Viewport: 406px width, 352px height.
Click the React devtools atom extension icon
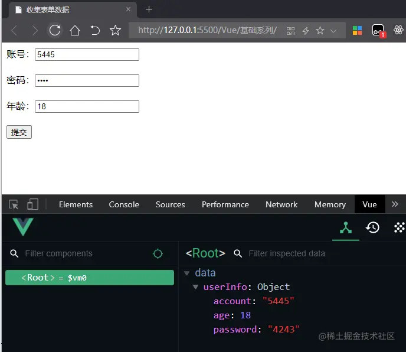point(398,30)
